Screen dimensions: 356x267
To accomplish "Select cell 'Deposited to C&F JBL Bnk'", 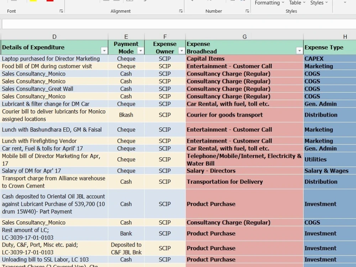I will pyautogui.click(x=126, y=248).
